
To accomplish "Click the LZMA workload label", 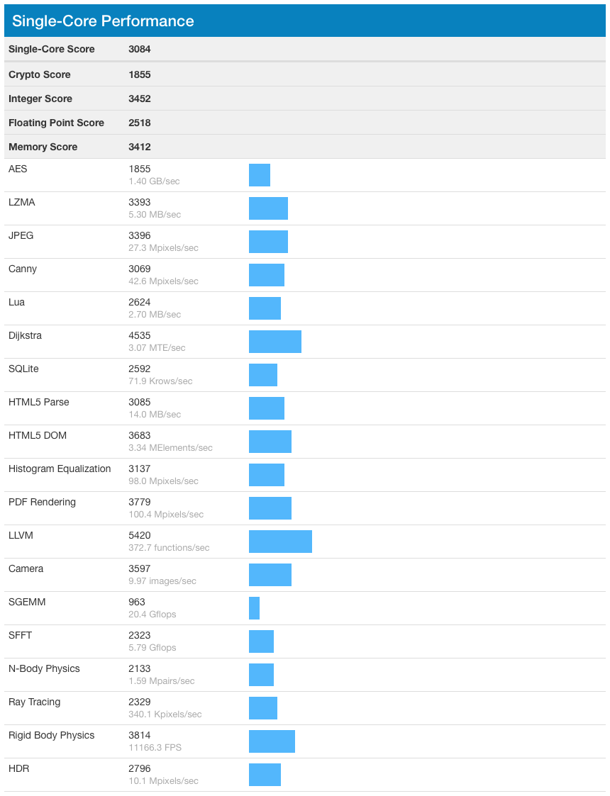I will [x=22, y=202].
